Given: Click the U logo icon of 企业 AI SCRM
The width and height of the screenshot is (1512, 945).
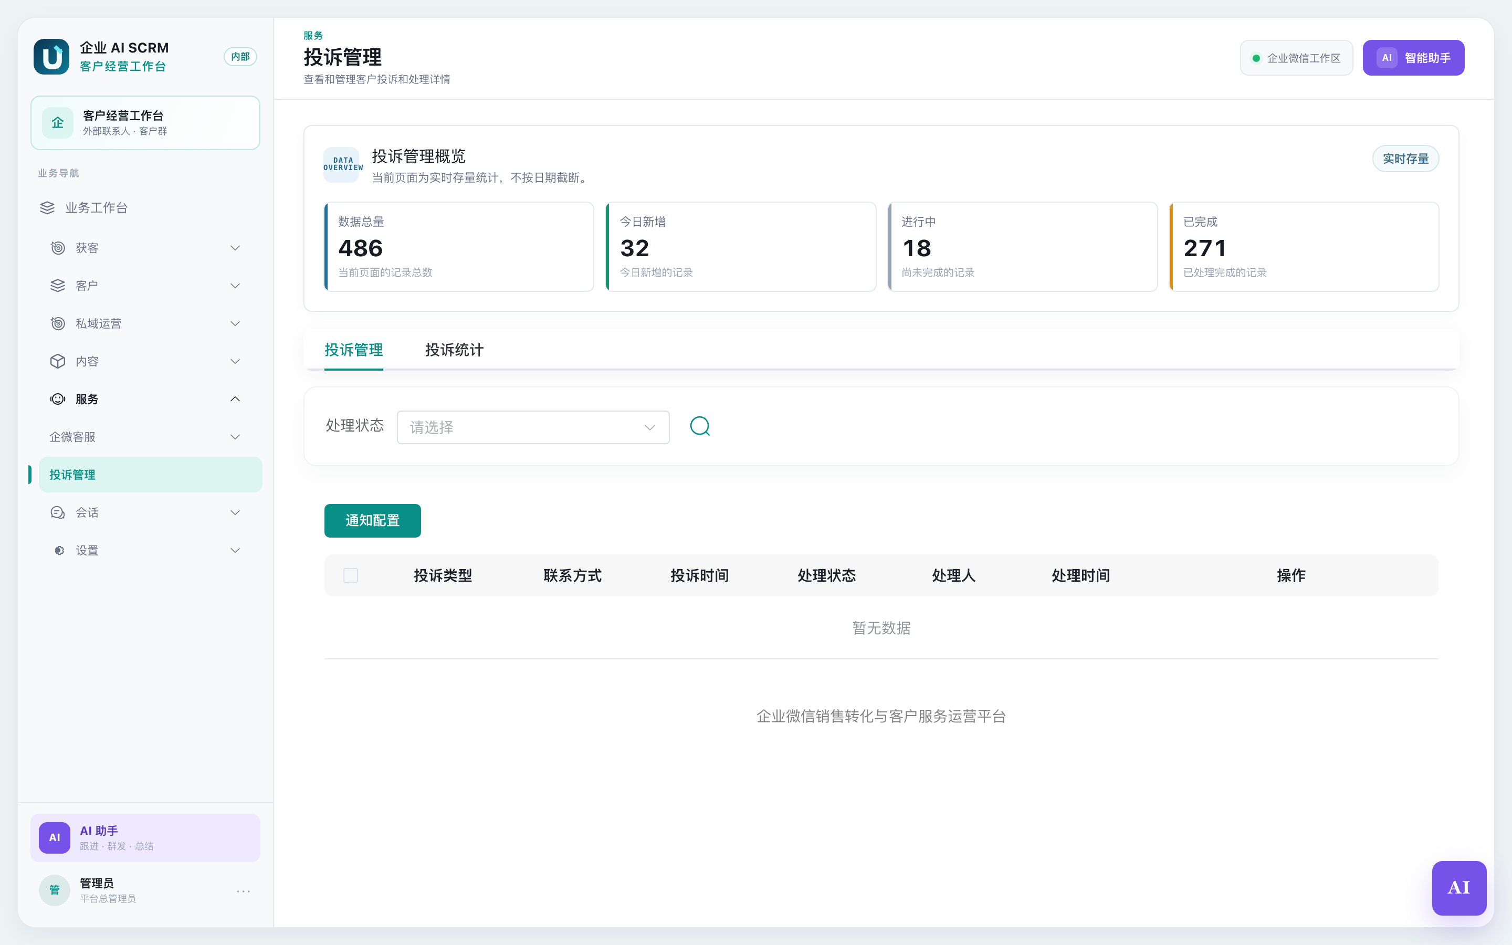Looking at the screenshot, I should coord(51,57).
